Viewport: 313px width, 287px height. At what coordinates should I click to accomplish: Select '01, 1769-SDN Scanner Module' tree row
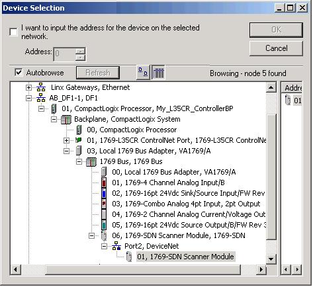coord(185,257)
